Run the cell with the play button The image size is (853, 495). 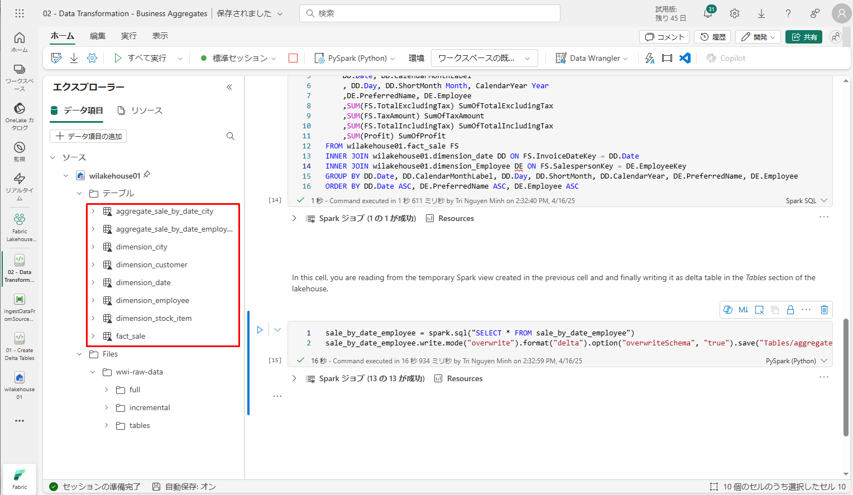[x=260, y=330]
